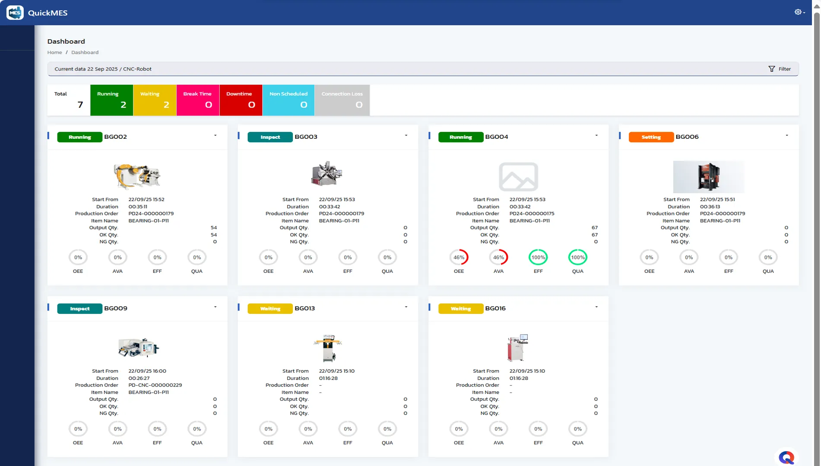Image resolution: width=821 pixels, height=466 pixels.
Task: Open the chat bubble icon
Action: tap(786, 457)
